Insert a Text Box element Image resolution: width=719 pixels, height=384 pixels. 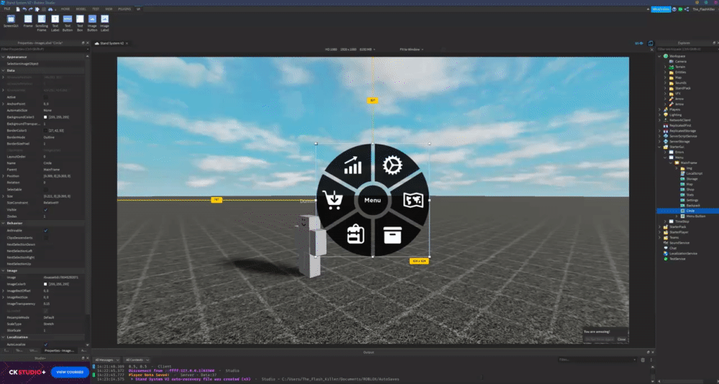80,23
